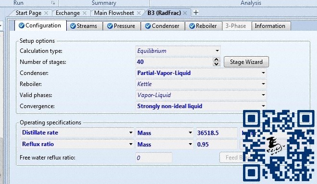Click the Stage Wizard button
Viewport: 317px width, 184px height.
[x=246, y=62]
